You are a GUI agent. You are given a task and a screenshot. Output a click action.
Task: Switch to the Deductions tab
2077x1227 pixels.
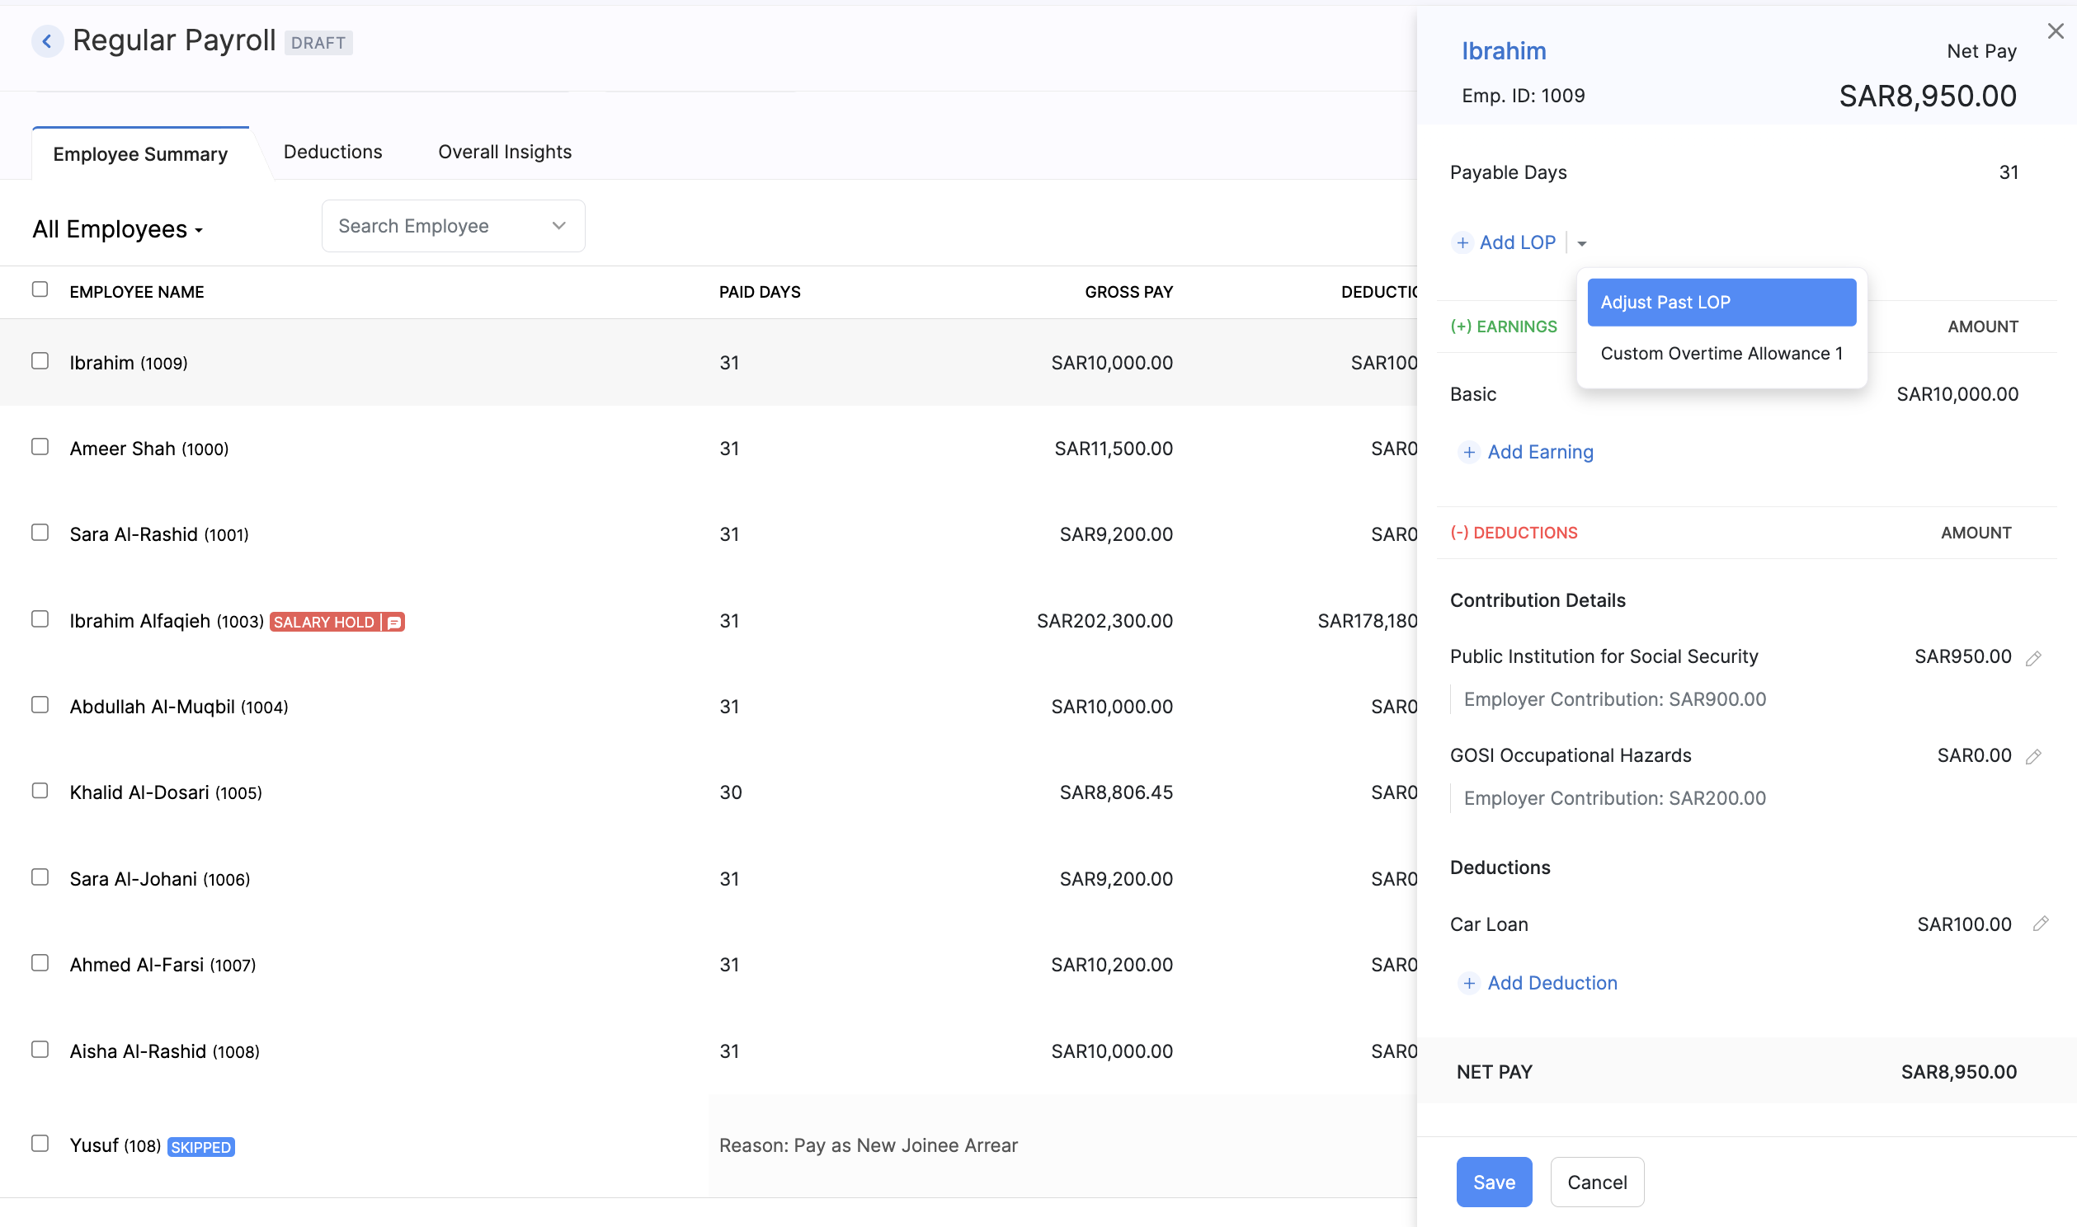332,151
